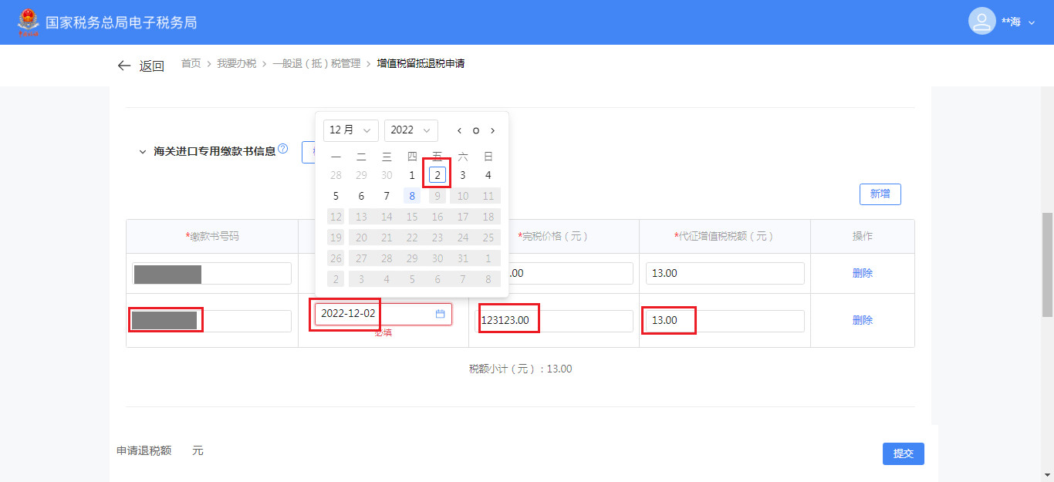Screen dimensions: 1054x482
Task: Click the 2022-12-02 date input field
Action: click(374, 314)
